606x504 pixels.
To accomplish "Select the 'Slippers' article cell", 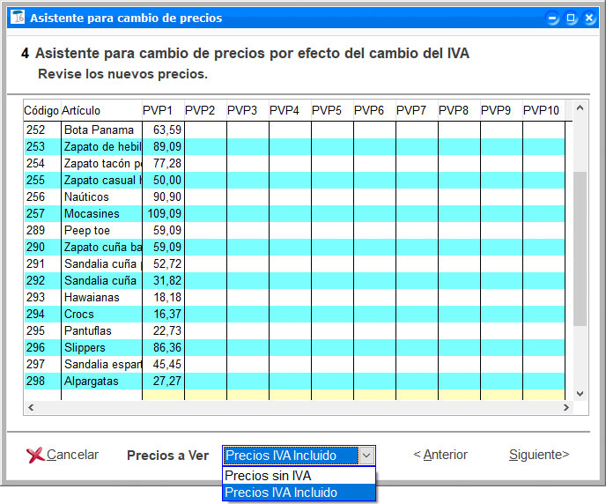I will [x=101, y=347].
